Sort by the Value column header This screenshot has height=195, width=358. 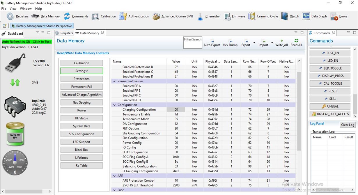pos(176,61)
